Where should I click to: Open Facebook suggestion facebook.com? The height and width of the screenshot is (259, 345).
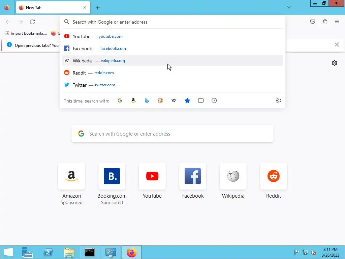[x=172, y=49]
